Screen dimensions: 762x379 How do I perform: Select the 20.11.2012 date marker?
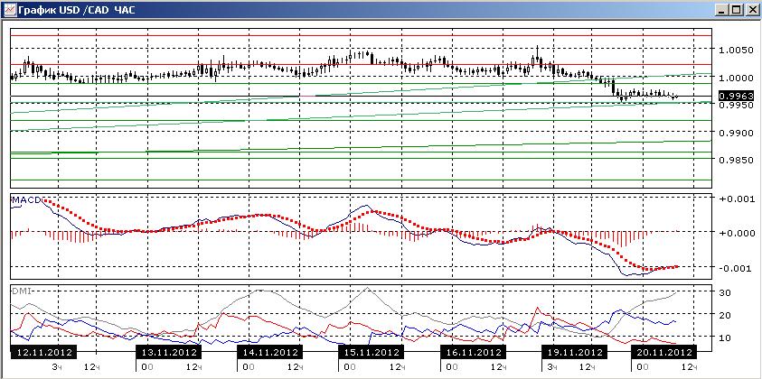coord(663,352)
